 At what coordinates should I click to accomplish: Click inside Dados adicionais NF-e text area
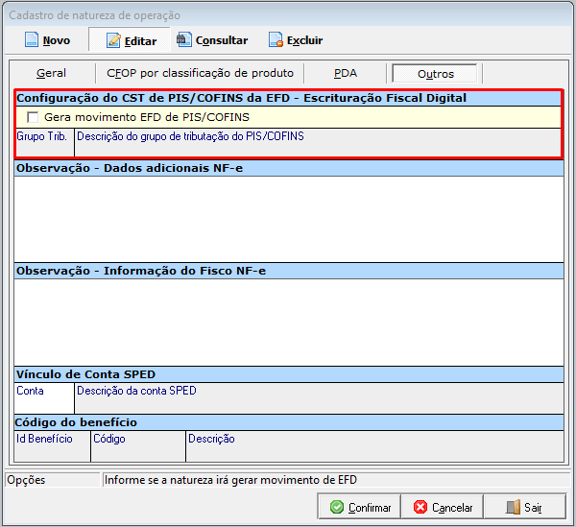pos(288,218)
